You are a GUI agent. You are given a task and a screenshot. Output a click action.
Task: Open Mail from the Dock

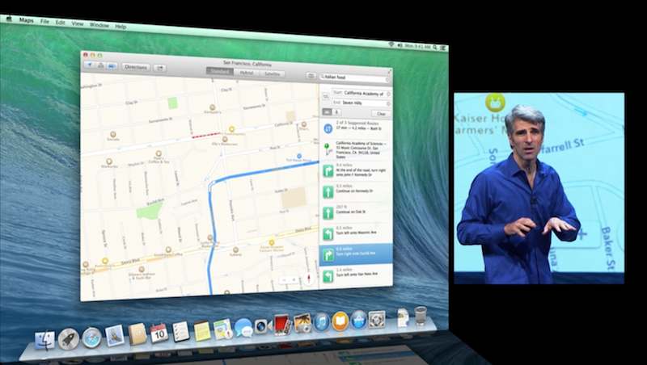[x=114, y=336]
